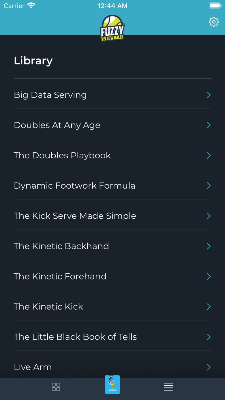Open the grid view tab icon

pos(56,387)
